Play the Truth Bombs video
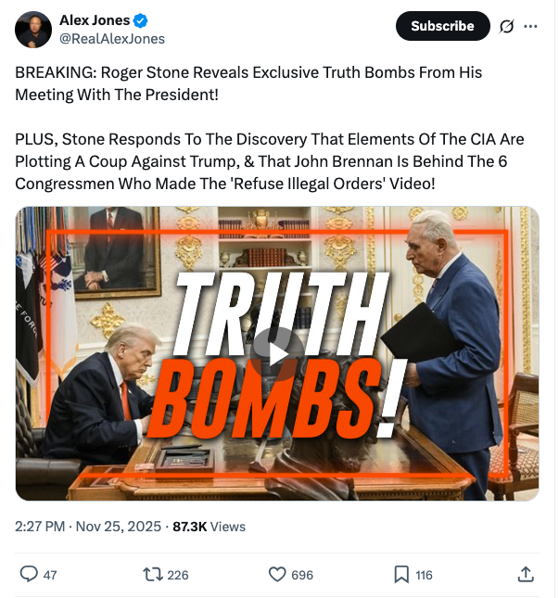559x598 pixels. [x=277, y=349]
